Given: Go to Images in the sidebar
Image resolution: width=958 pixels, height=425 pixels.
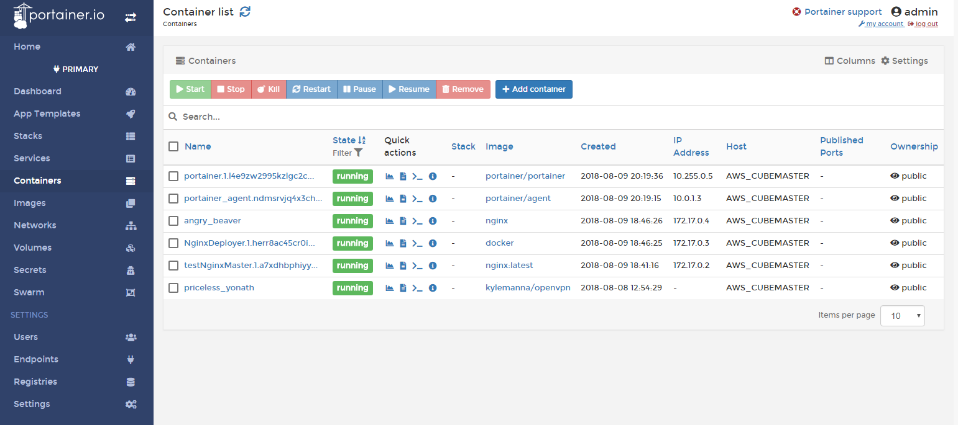Looking at the screenshot, I should point(30,203).
